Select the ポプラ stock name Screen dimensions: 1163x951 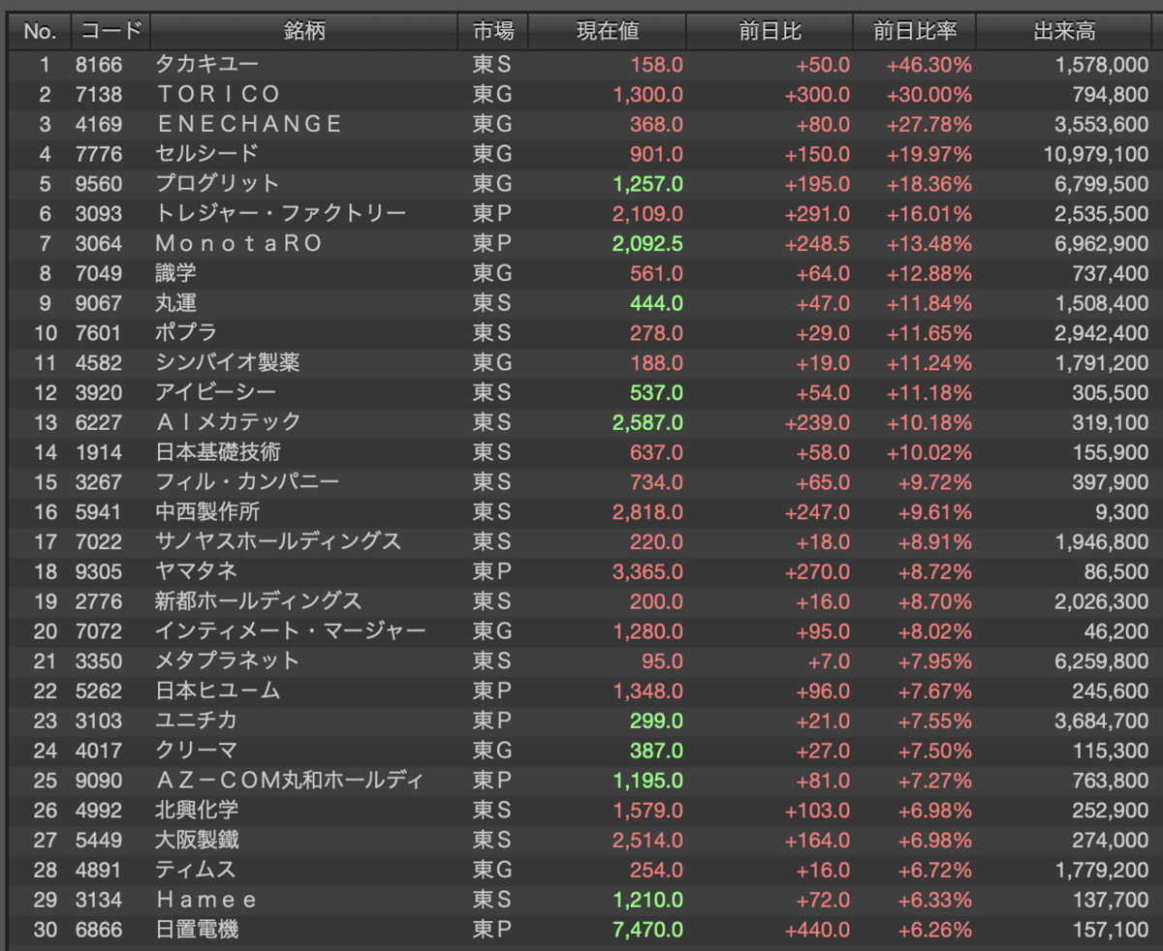186,333
